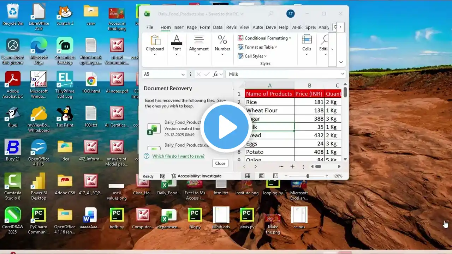Add a new sheet with the plus button
Image resolution: width=452 pixels, height=254 pixels.
292,167
